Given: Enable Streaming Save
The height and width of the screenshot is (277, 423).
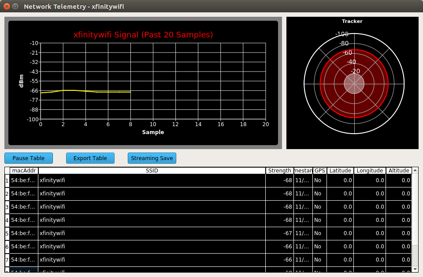Looking at the screenshot, I should pos(152,158).
